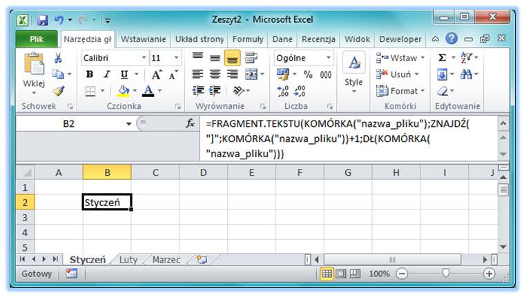This screenshot has height=297, width=524.
Task: Apply yellow fill color bucket
Action: pyautogui.click(x=124, y=91)
